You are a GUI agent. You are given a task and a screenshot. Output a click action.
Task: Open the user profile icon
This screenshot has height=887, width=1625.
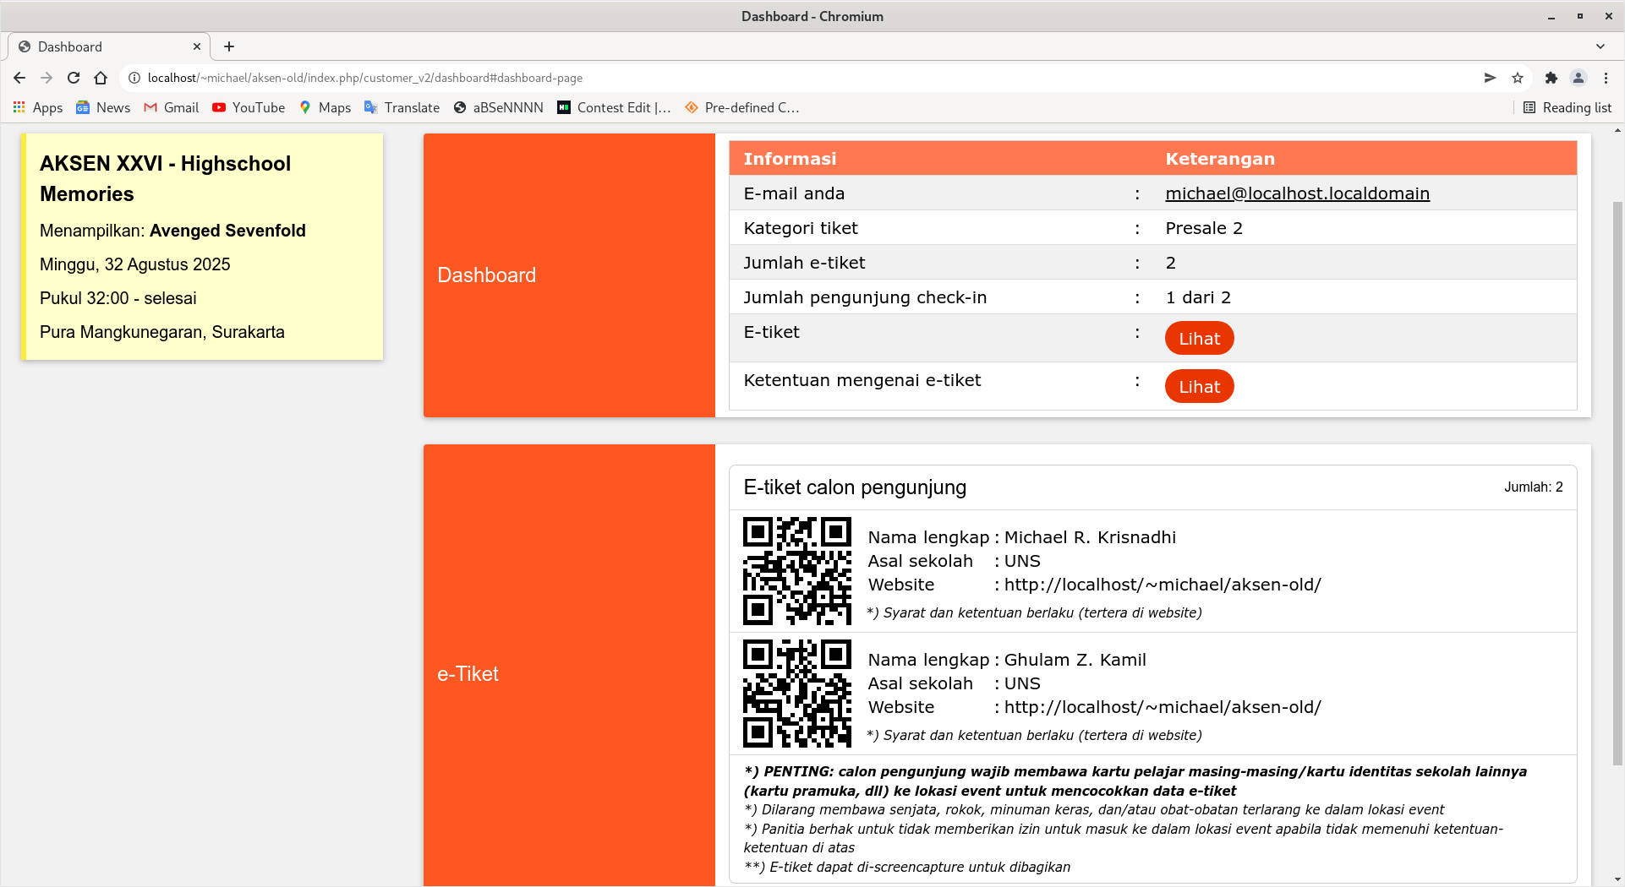(1578, 78)
